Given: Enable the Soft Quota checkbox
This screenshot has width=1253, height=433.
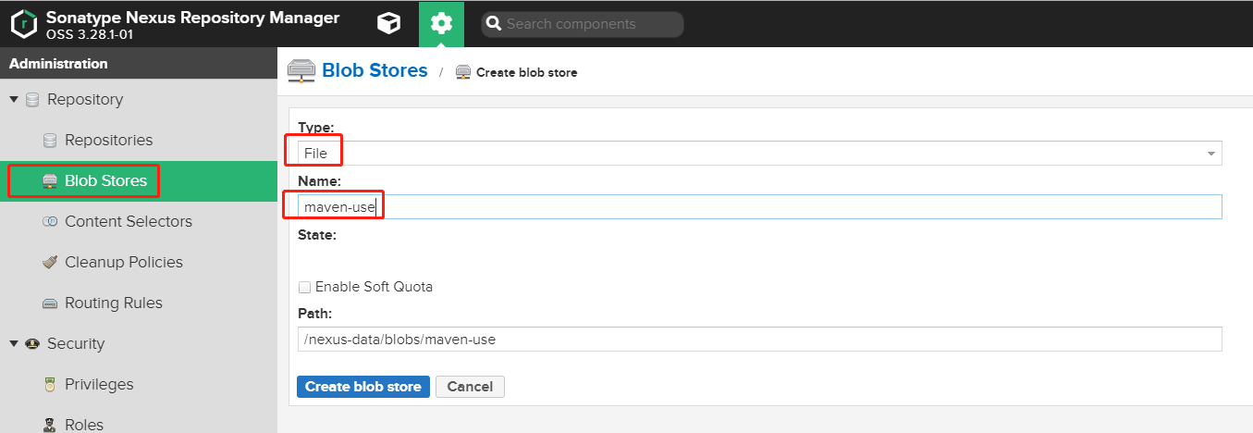Looking at the screenshot, I should click(304, 287).
